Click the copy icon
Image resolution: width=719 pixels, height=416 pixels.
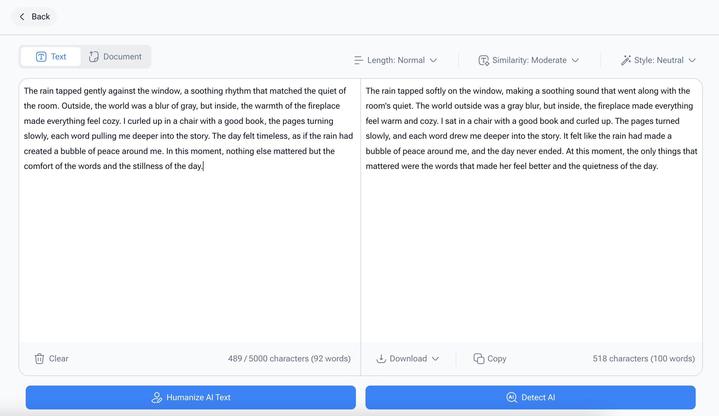coord(479,358)
